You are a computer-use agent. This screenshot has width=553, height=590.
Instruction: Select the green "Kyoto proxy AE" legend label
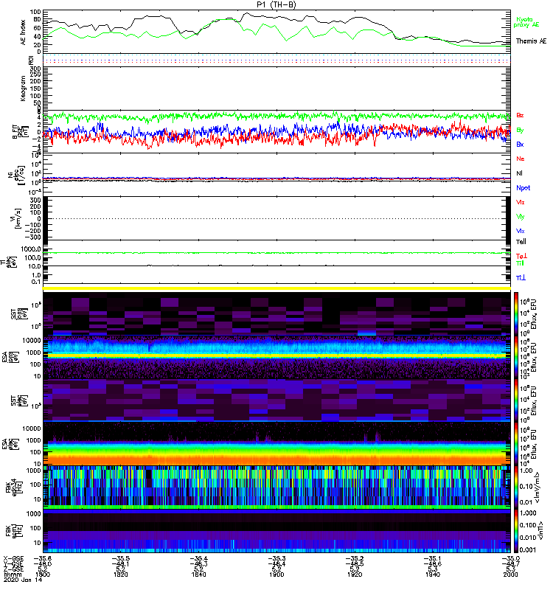click(526, 22)
